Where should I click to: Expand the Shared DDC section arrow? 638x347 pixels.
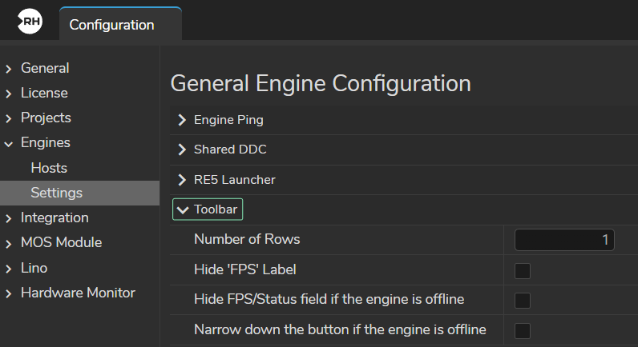point(182,150)
